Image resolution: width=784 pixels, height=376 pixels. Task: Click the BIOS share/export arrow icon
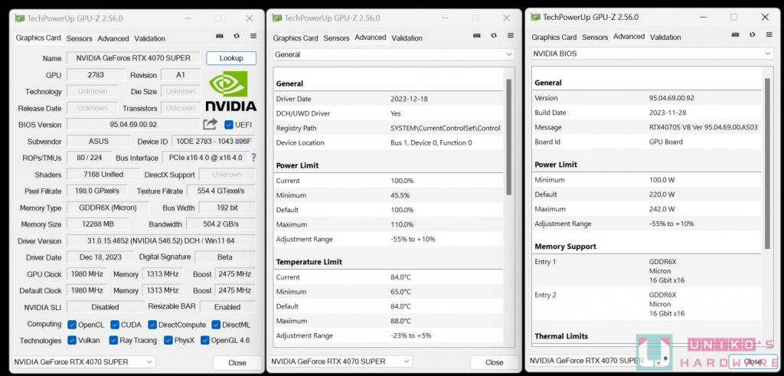click(x=211, y=124)
